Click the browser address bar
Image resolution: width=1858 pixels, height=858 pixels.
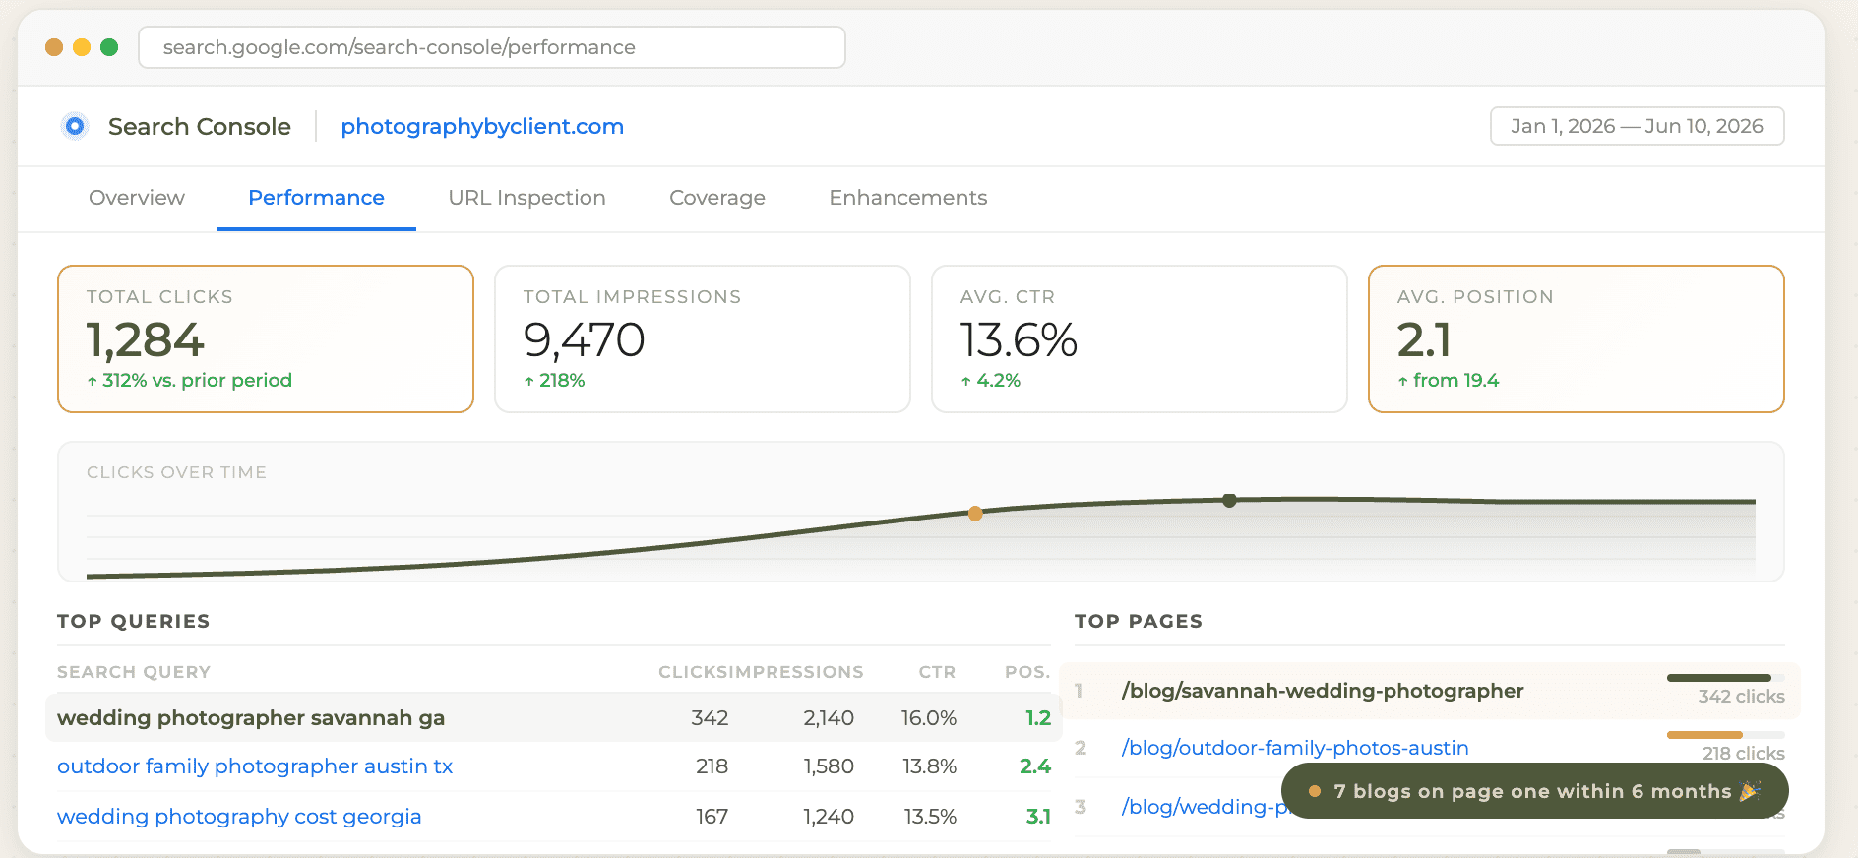[492, 47]
